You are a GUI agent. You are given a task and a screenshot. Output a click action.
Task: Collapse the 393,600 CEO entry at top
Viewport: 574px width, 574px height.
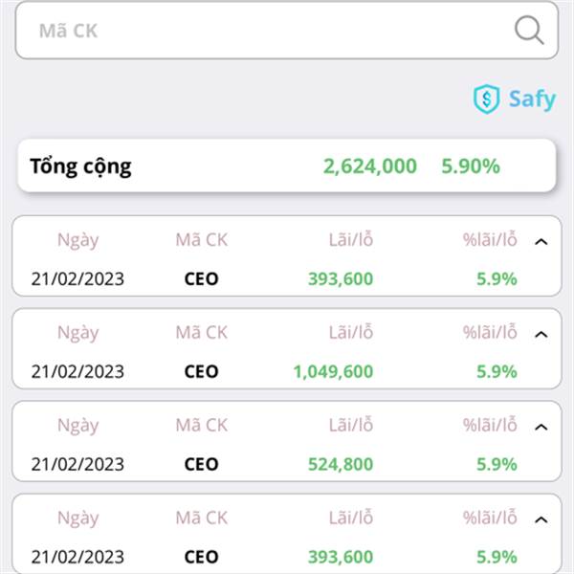(x=541, y=242)
